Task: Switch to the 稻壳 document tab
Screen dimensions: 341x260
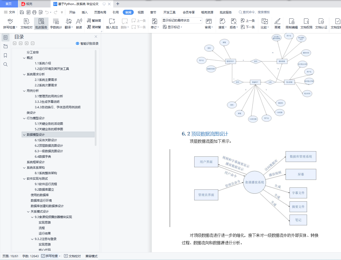Action: click(x=34, y=4)
